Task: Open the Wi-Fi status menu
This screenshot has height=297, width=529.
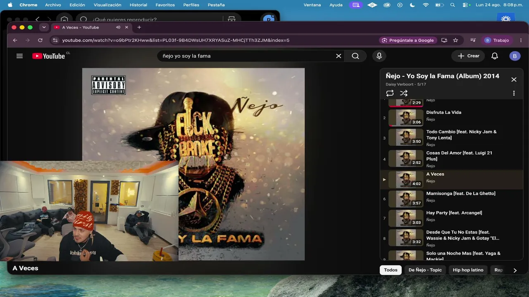Action: (x=426, y=5)
